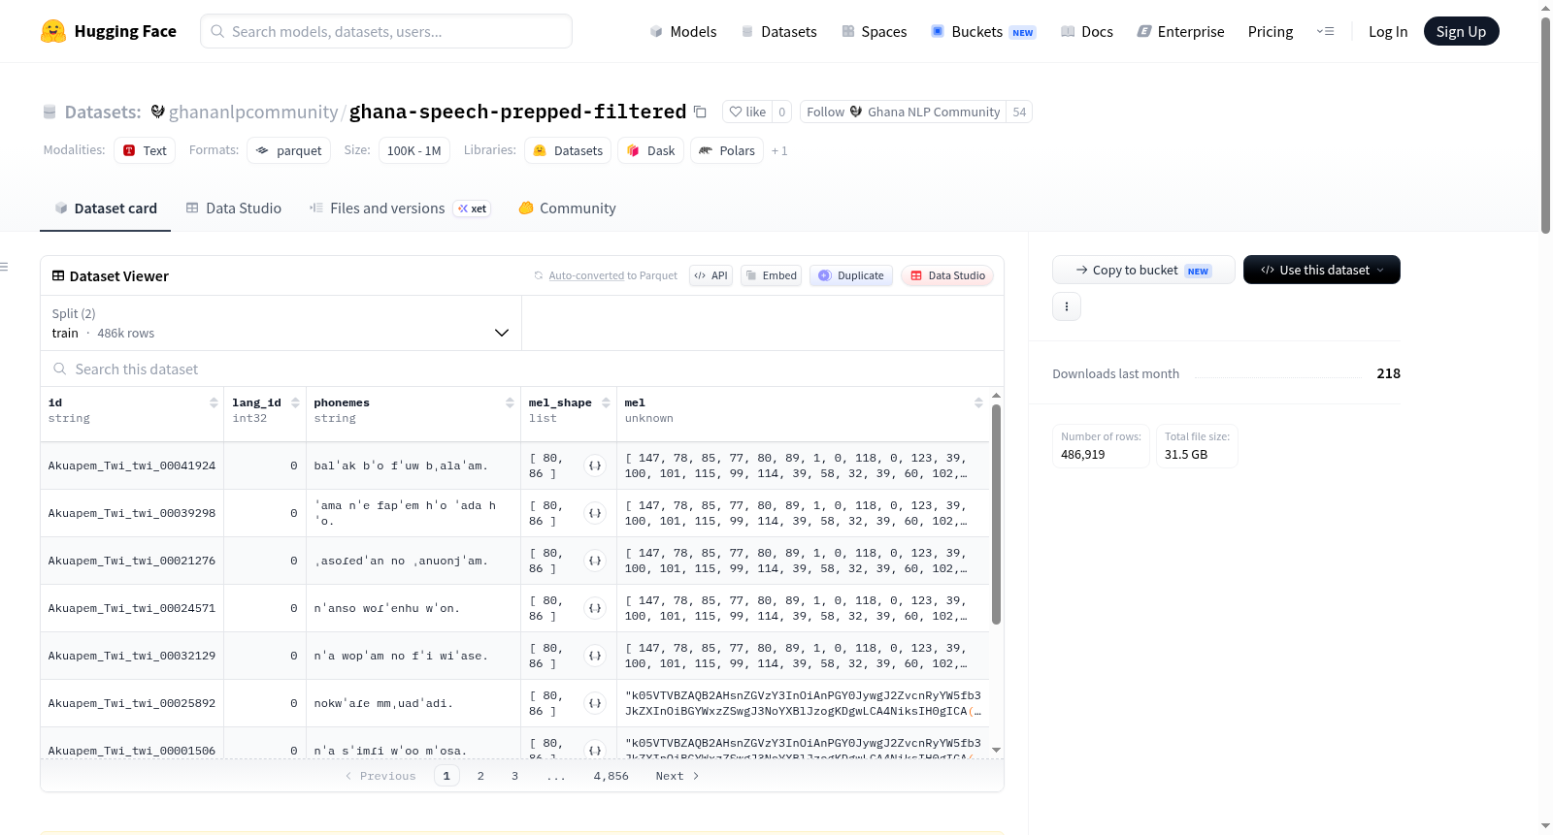Image resolution: width=1553 pixels, height=835 pixels.
Task: Copy dataset name with the copy icon
Action: 700,112
